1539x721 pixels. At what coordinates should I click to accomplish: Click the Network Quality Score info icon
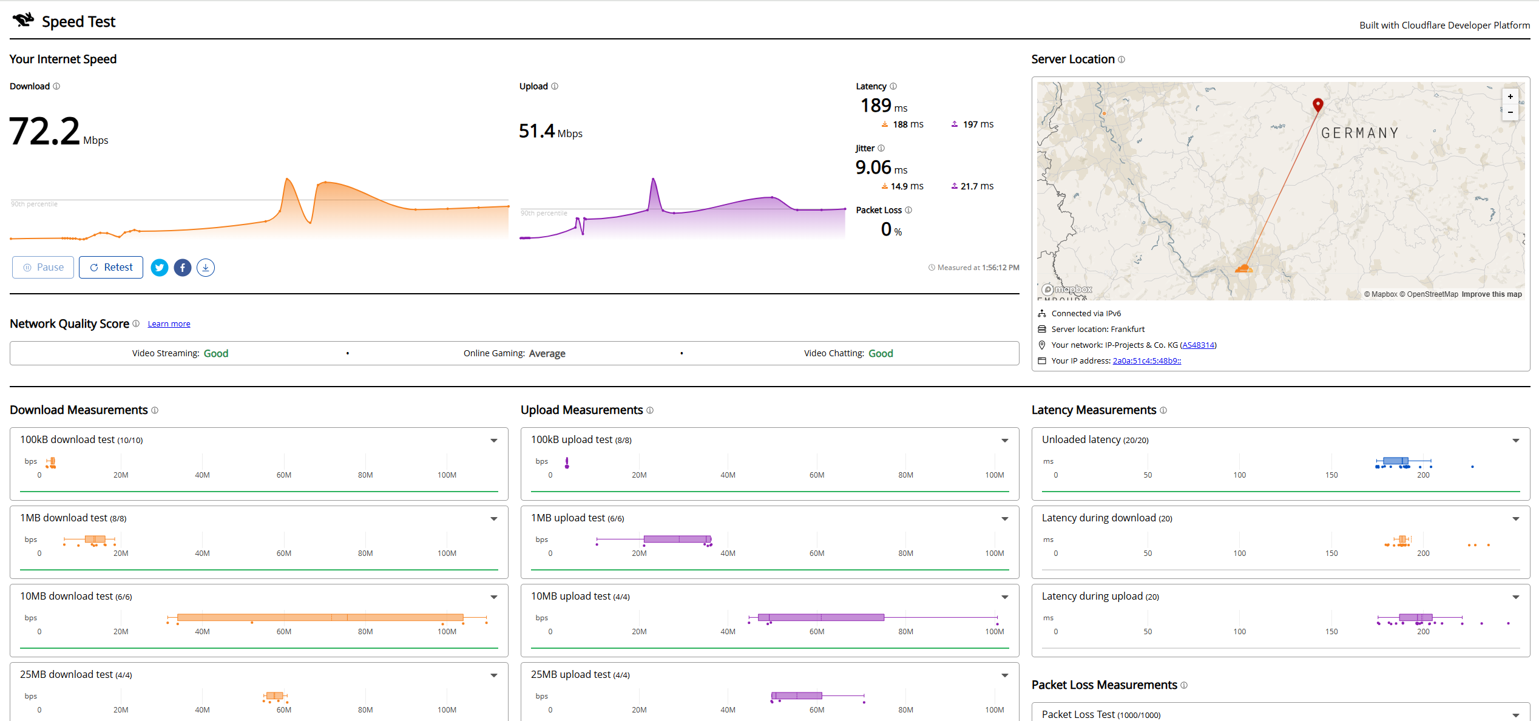coord(136,323)
